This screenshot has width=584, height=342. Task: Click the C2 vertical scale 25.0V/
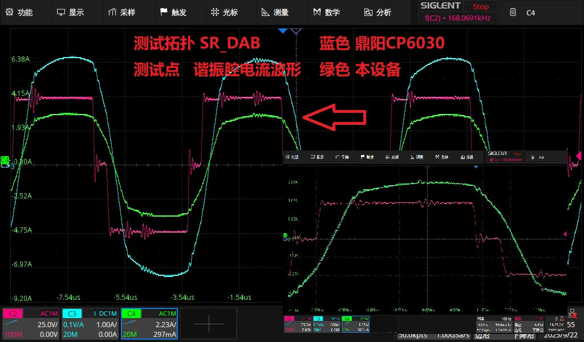[x=47, y=324]
